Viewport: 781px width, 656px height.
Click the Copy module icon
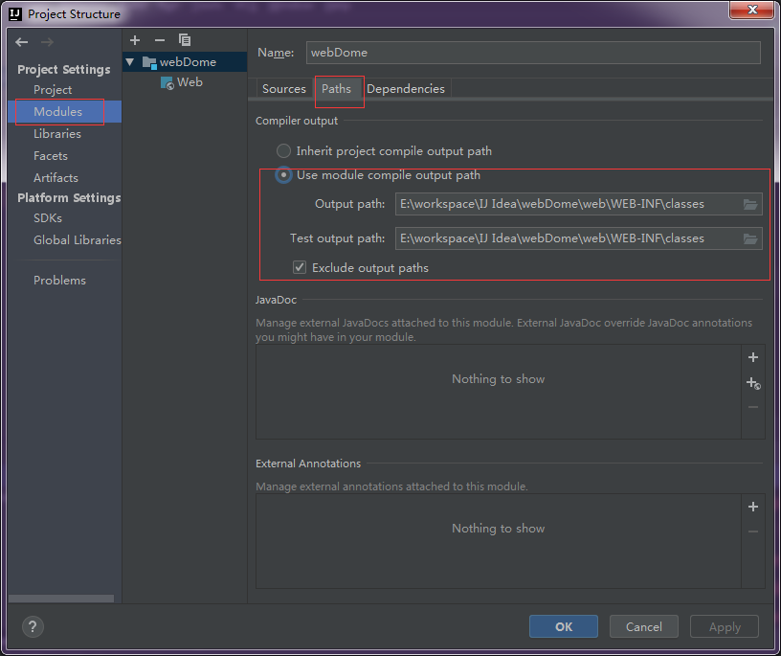[184, 40]
